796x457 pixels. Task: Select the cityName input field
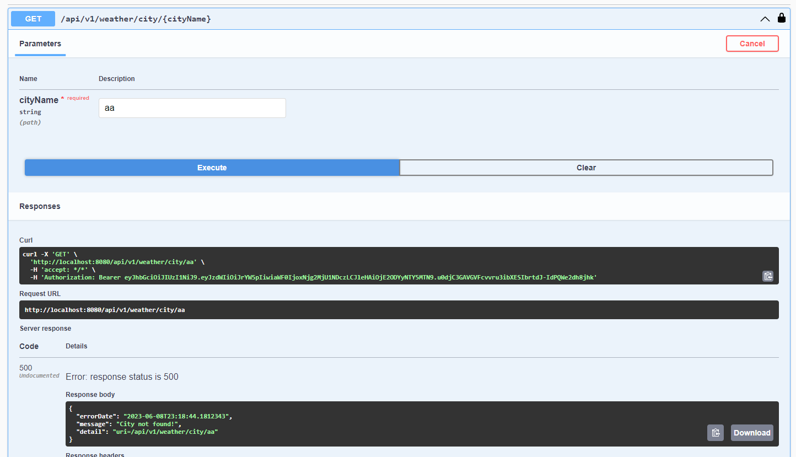[192, 107]
